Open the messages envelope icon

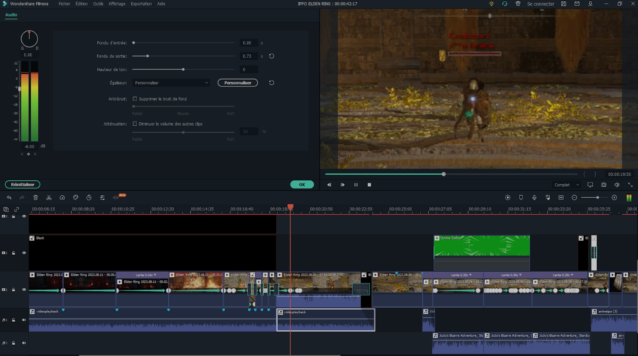pyautogui.click(x=577, y=3)
